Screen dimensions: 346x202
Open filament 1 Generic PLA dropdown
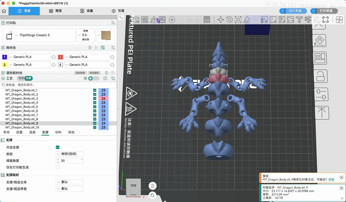[29, 57]
